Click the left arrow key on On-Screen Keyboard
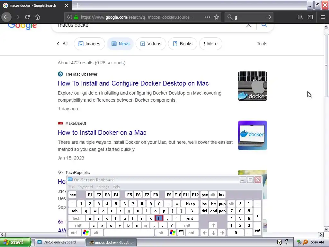The height and width of the screenshot is (247, 329). (205, 233)
